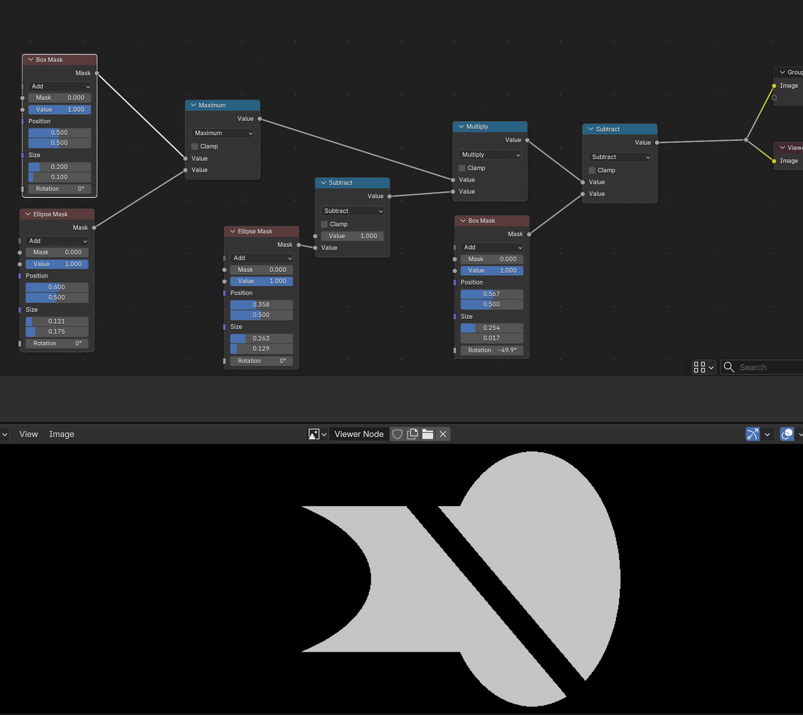This screenshot has width=803, height=715.
Task: Click the 0.358 position slider on Ellipse Mask
Action: pyautogui.click(x=262, y=305)
